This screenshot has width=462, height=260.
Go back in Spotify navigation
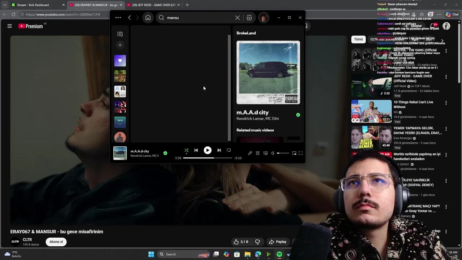(130, 17)
